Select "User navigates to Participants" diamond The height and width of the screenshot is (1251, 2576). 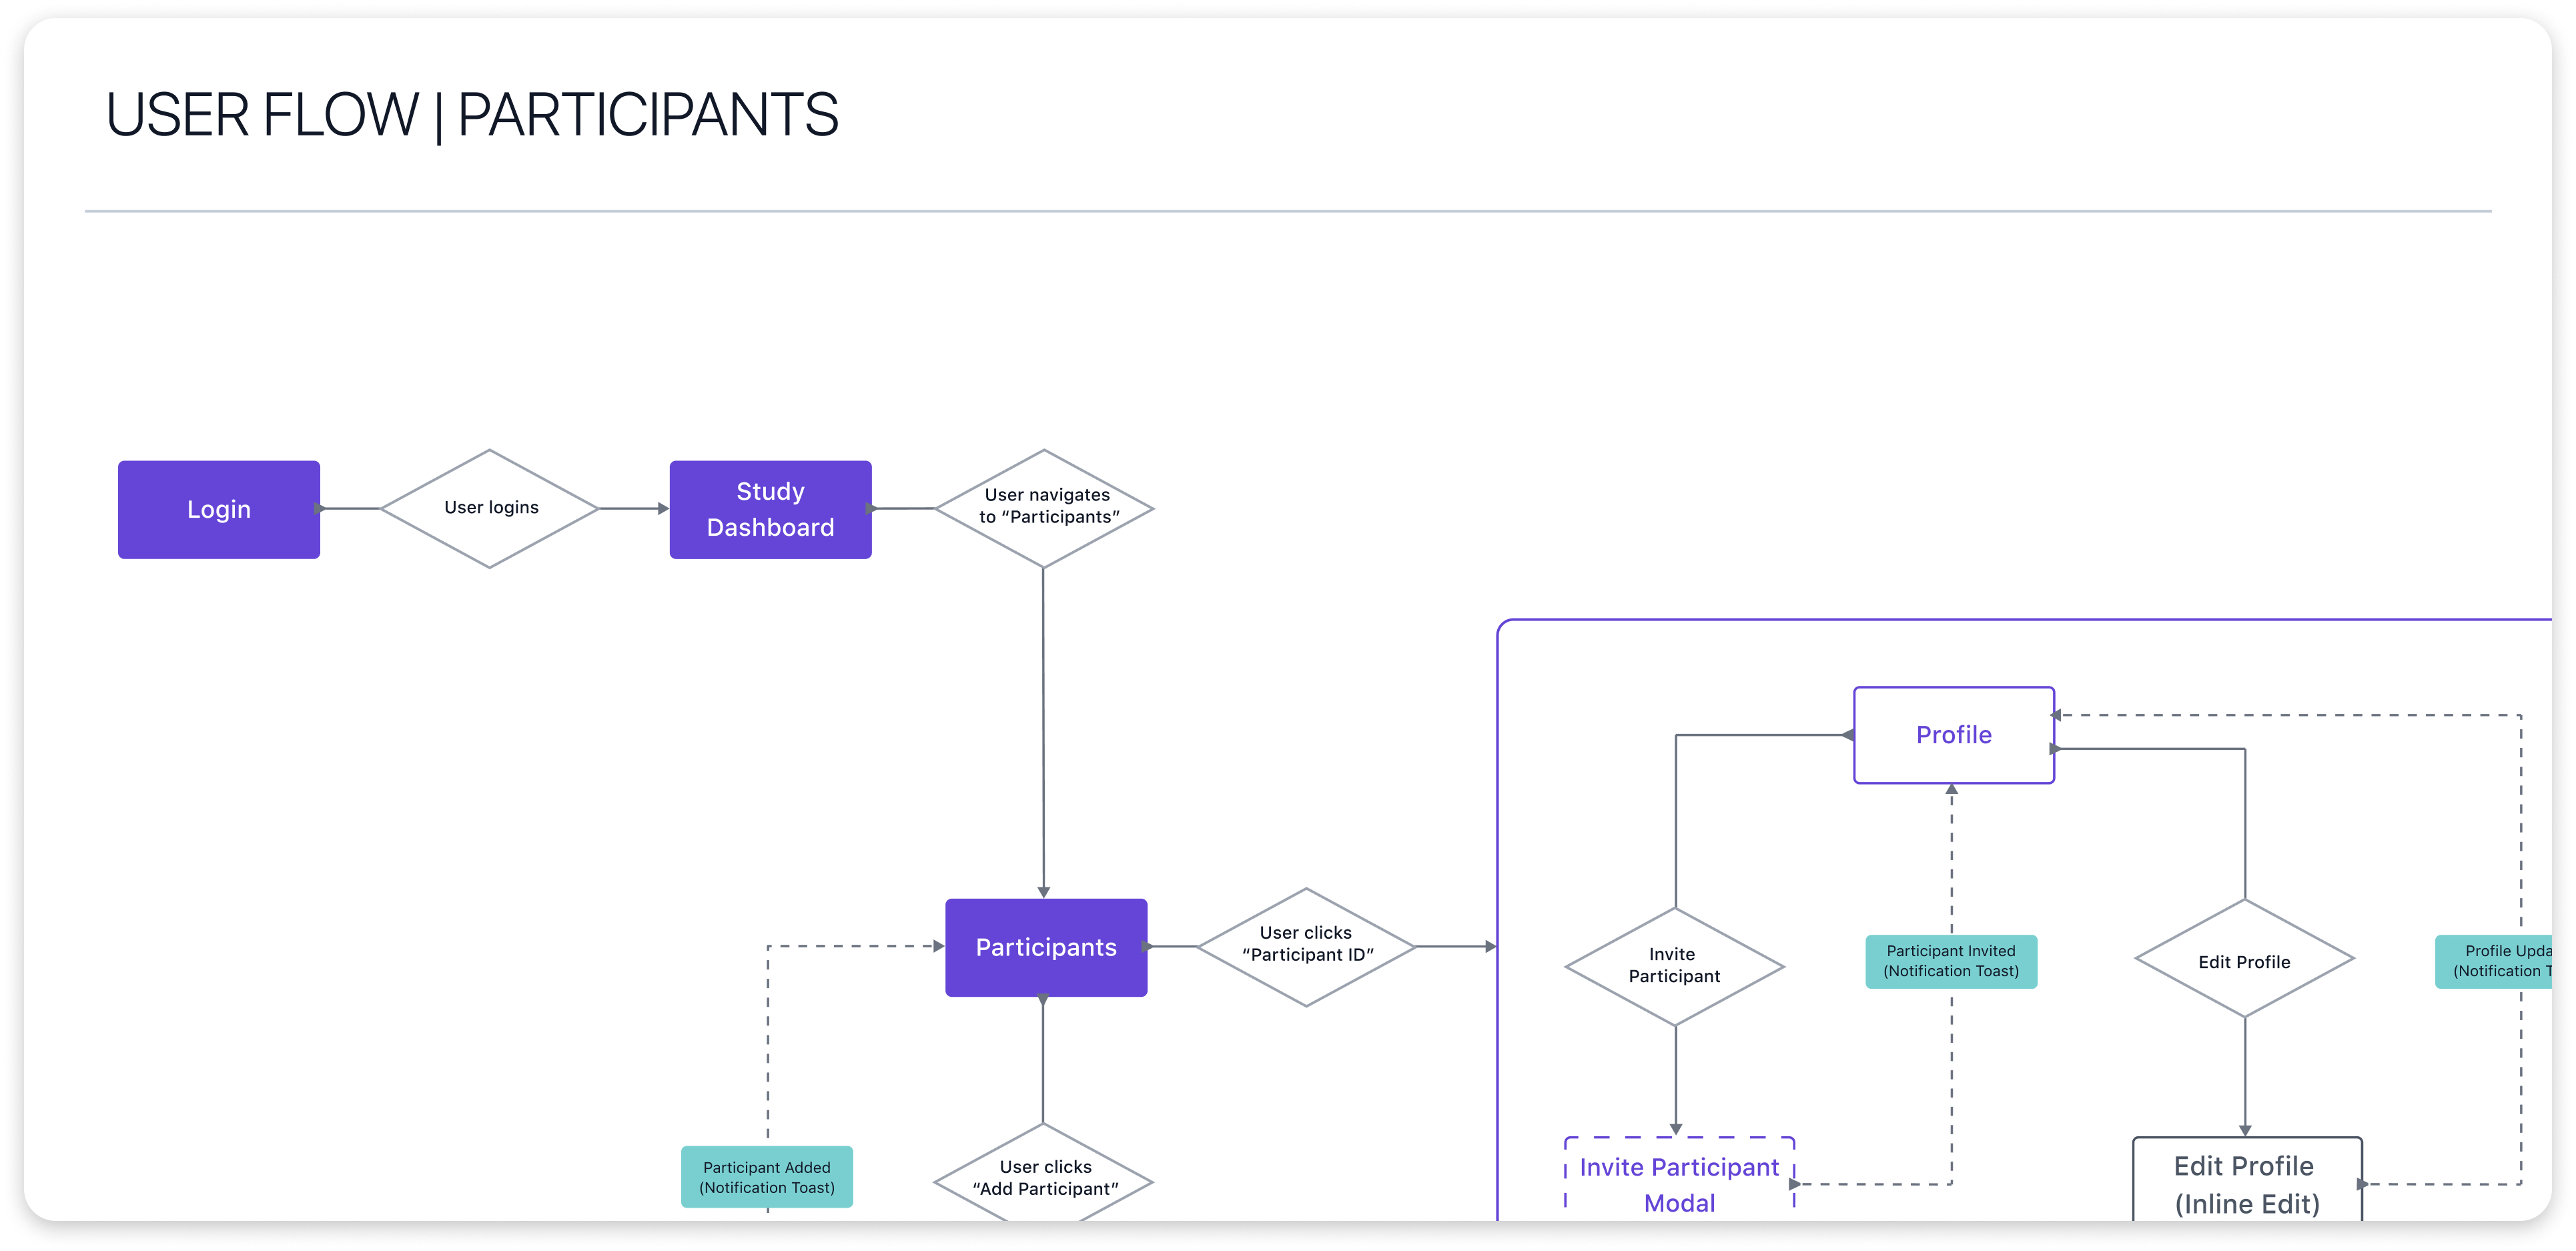(x=1045, y=507)
